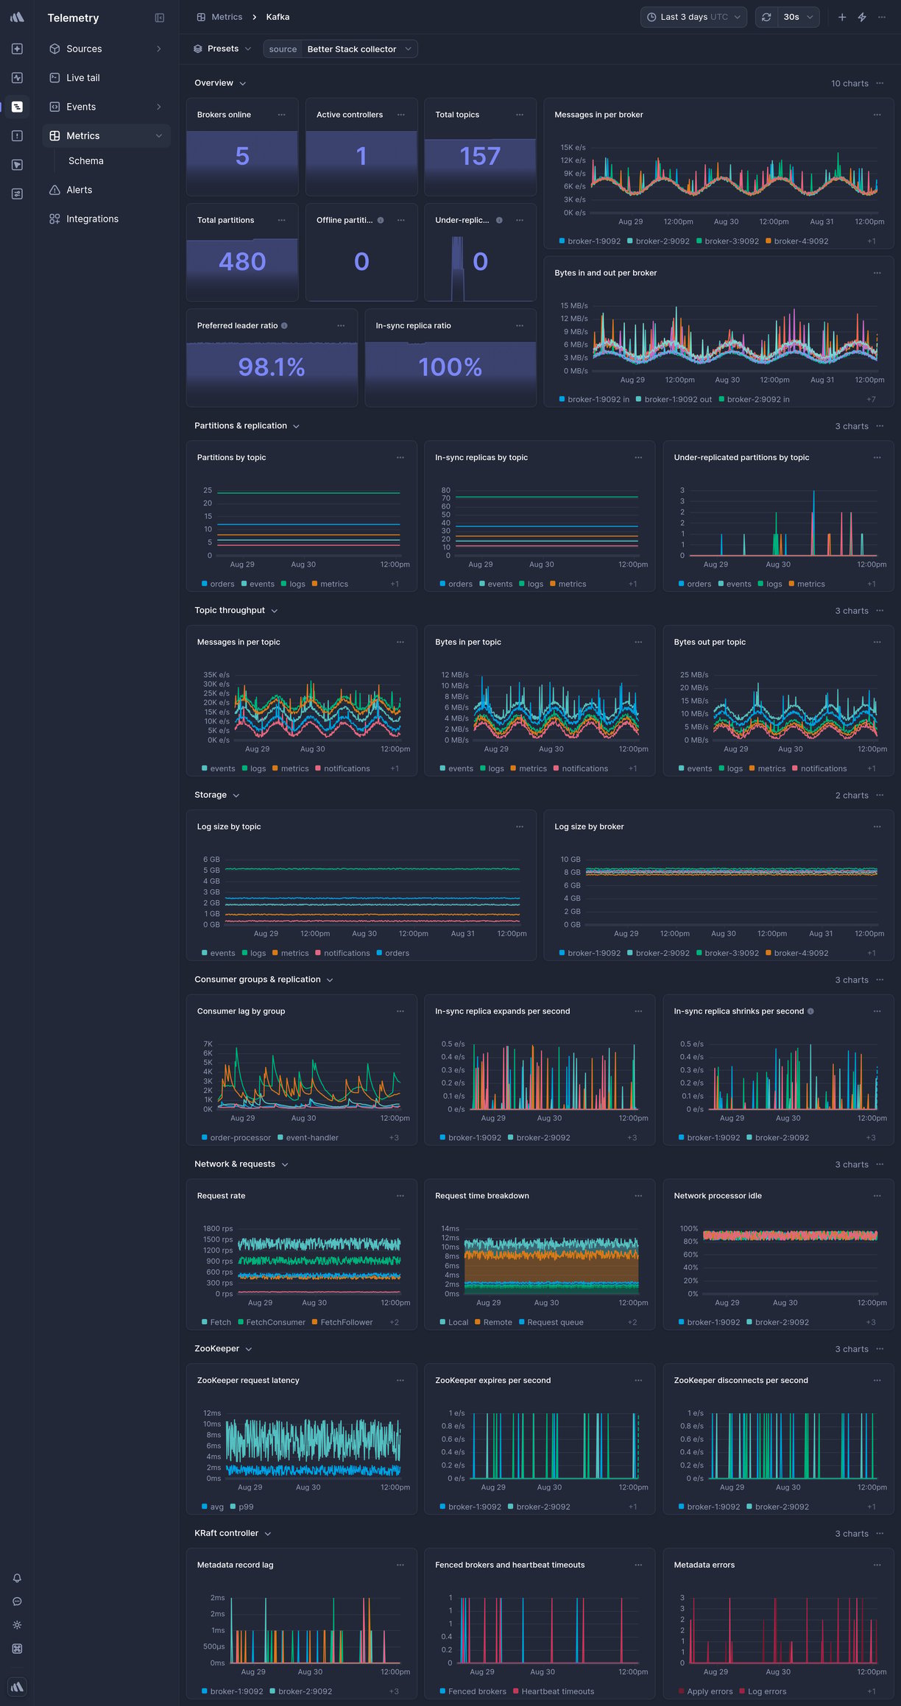Viewport: 901px width, 1706px height.
Task: Open Integrations in the sidebar
Action: [106, 219]
